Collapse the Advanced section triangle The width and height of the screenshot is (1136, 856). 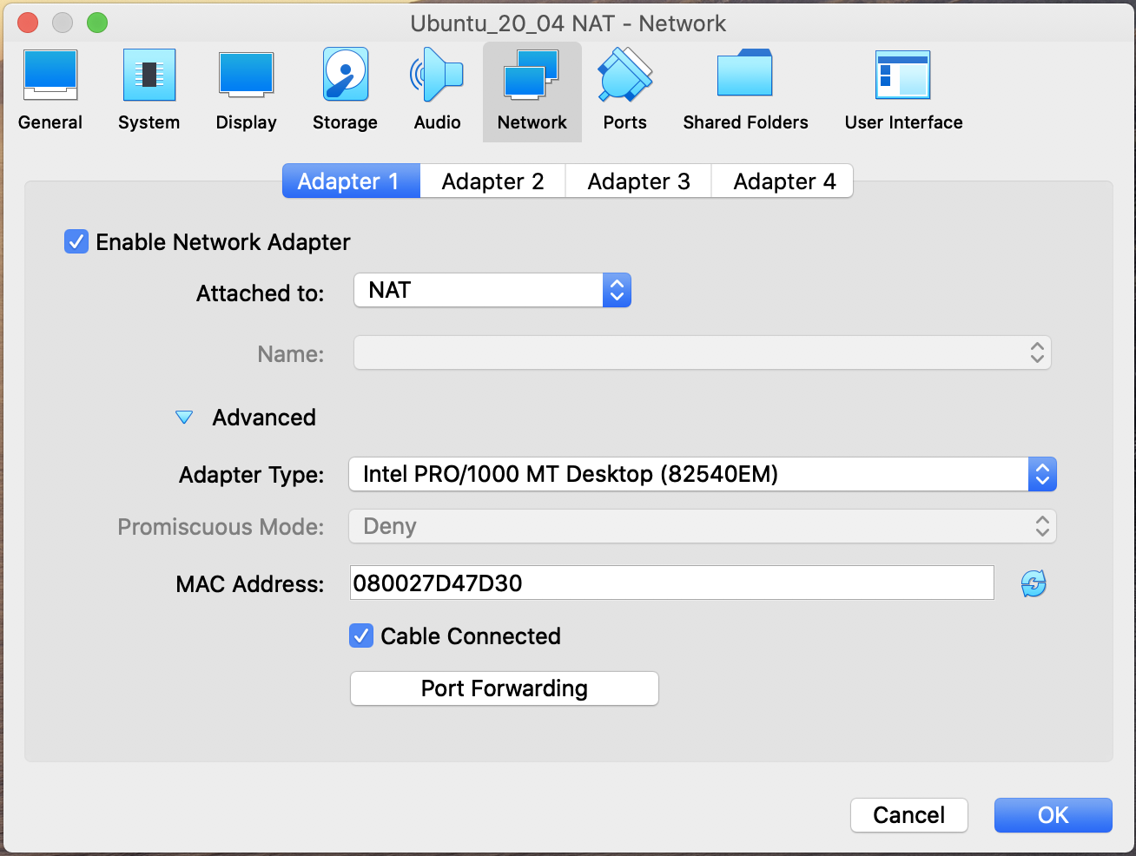tap(184, 418)
